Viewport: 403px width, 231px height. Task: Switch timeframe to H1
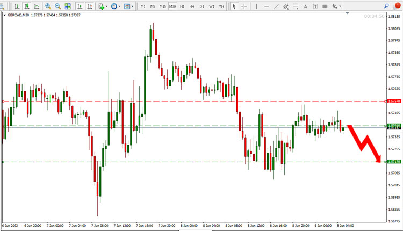182,6
